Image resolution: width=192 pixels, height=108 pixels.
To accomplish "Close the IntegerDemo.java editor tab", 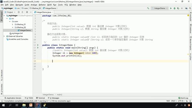I will pos(52,12).
